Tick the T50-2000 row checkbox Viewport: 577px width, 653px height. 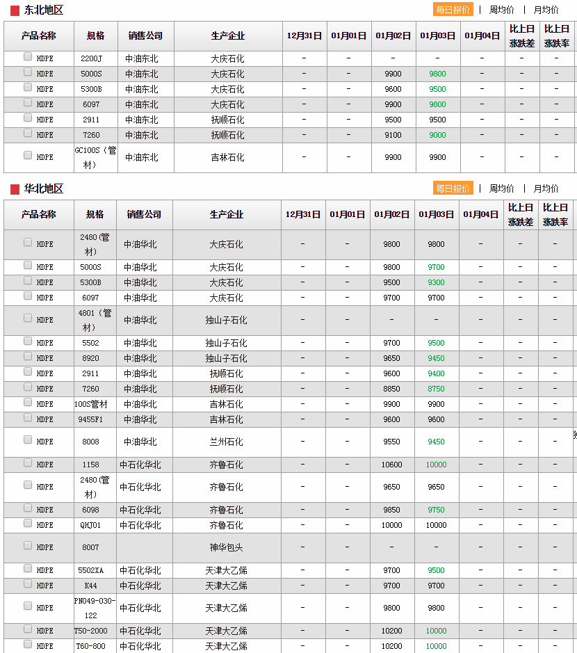tap(28, 629)
